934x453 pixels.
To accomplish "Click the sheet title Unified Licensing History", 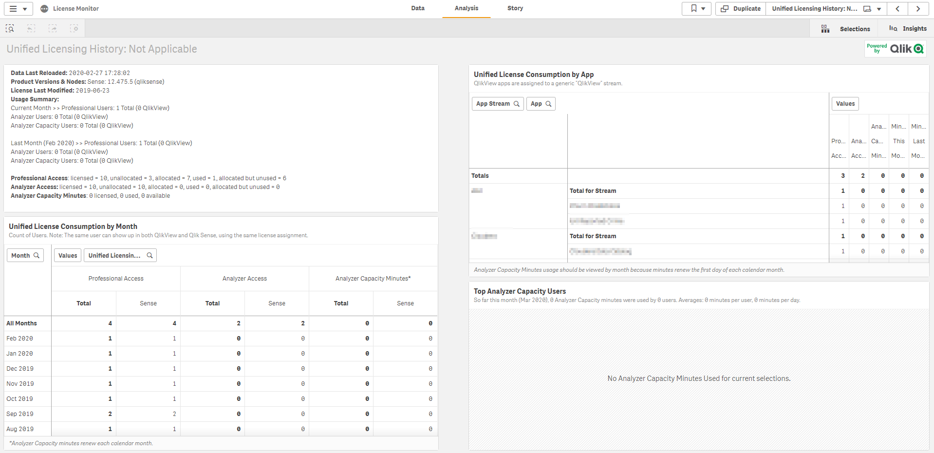I will (x=102, y=49).
